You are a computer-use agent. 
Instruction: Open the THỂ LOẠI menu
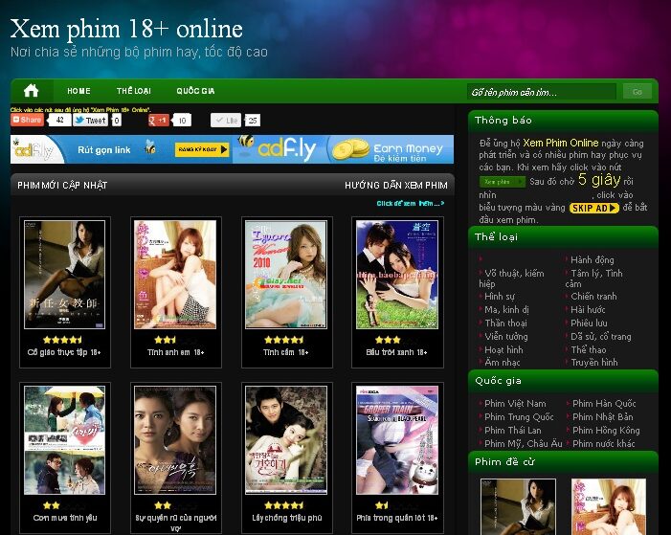(x=133, y=91)
